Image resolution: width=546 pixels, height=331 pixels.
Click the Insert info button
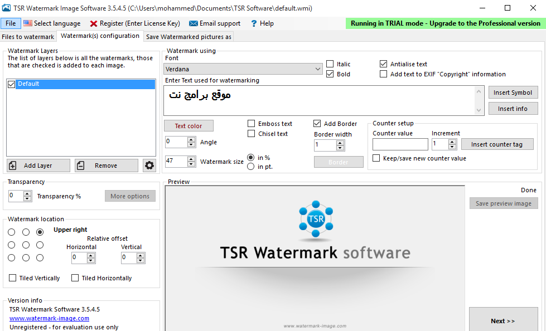(x=513, y=109)
